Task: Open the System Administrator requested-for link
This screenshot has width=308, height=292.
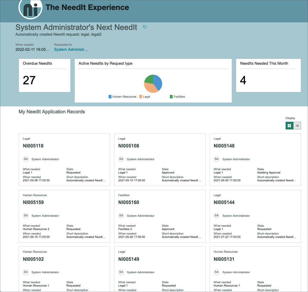Action: 71,49
